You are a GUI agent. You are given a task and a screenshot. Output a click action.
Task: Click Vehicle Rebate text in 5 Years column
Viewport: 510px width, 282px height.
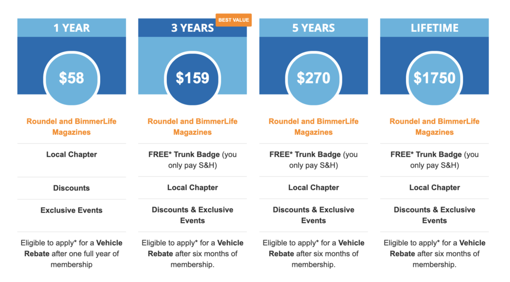[314, 254]
